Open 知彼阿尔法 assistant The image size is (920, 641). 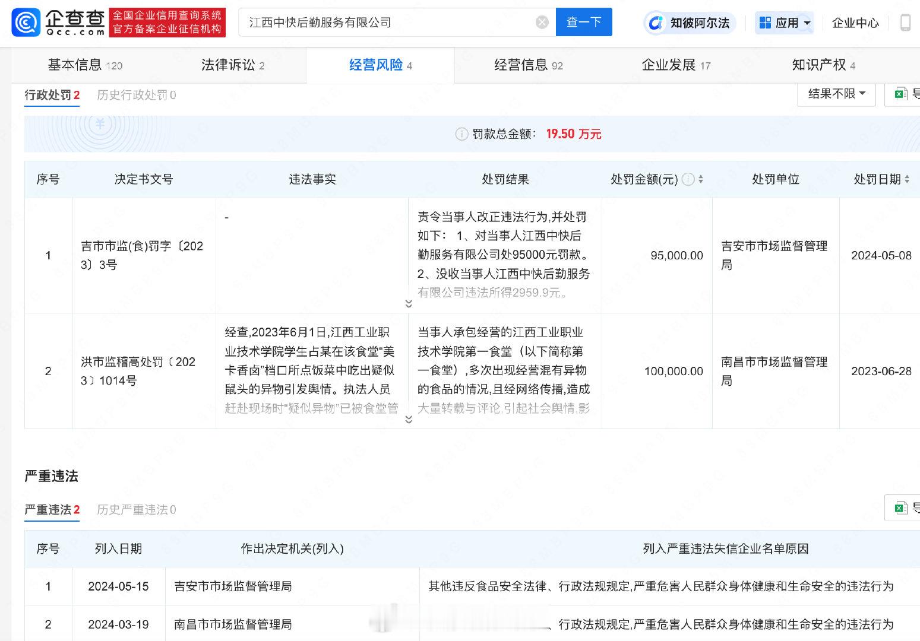coord(690,23)
